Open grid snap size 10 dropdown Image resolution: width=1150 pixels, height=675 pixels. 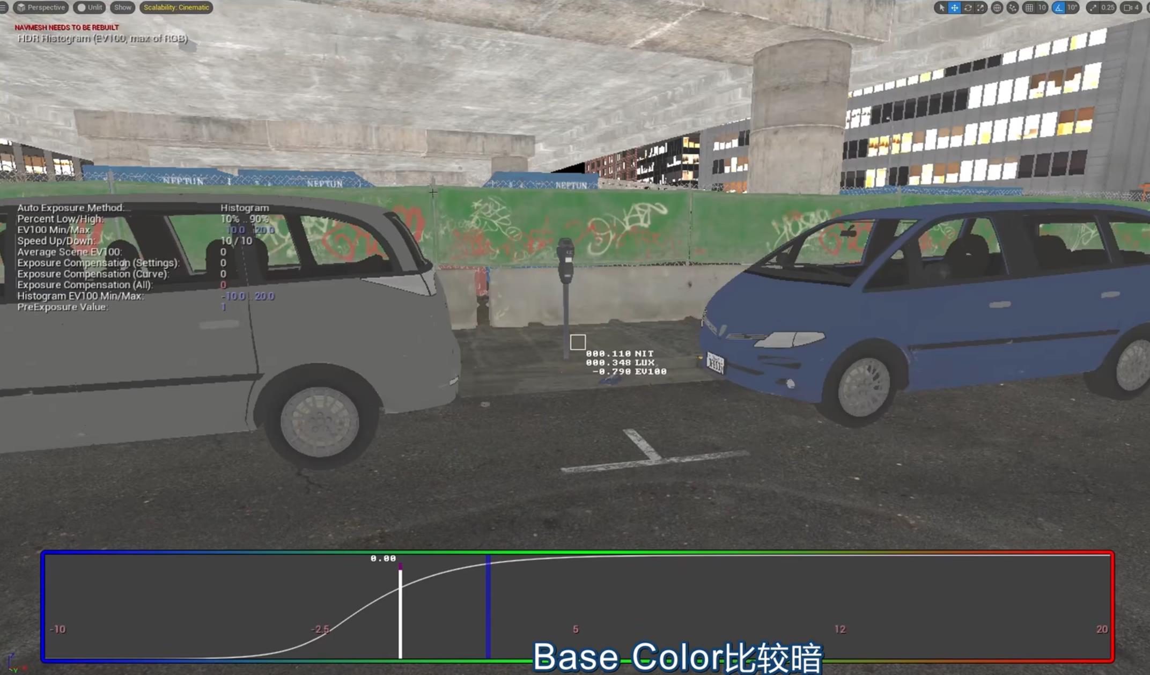coord(1042,8)
